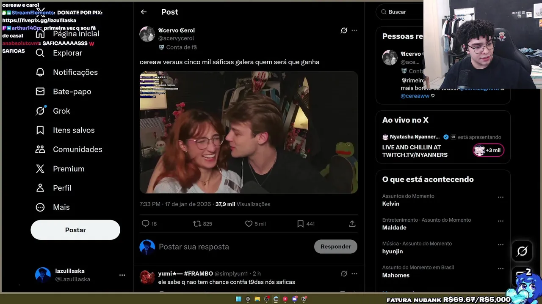Open OBS Studio from the taskbar
The width and height of the screenshot is (542, 304).
pyautogui.click(x=266, y=299)
